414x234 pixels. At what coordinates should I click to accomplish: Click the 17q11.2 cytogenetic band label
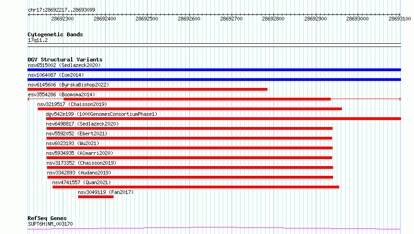[38, 40]
